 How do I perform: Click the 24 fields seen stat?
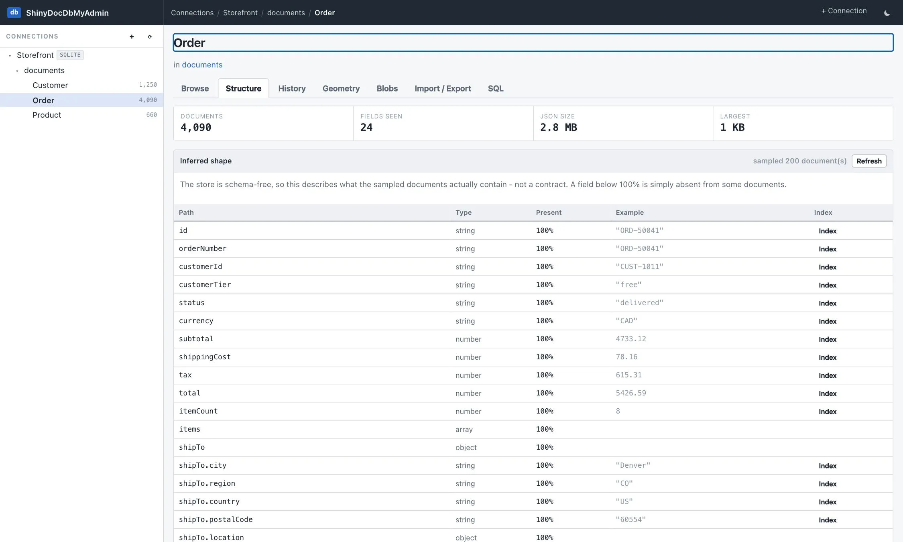pos(366,127)
